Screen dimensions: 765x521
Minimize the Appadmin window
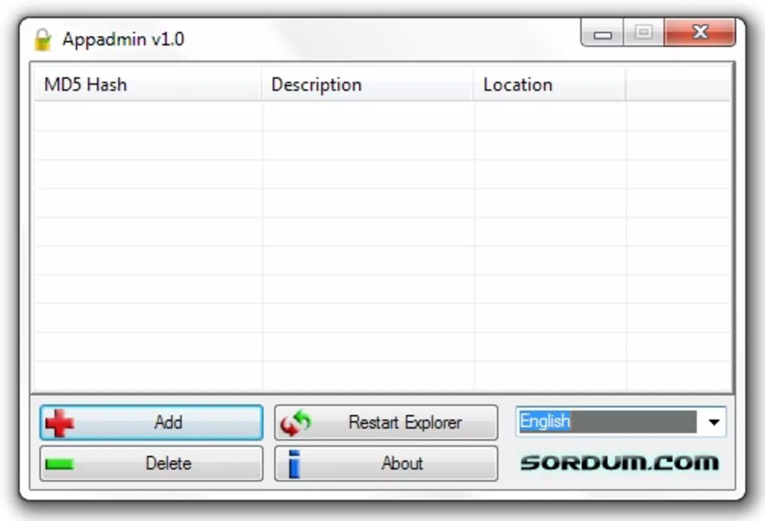tap(603, 33)
